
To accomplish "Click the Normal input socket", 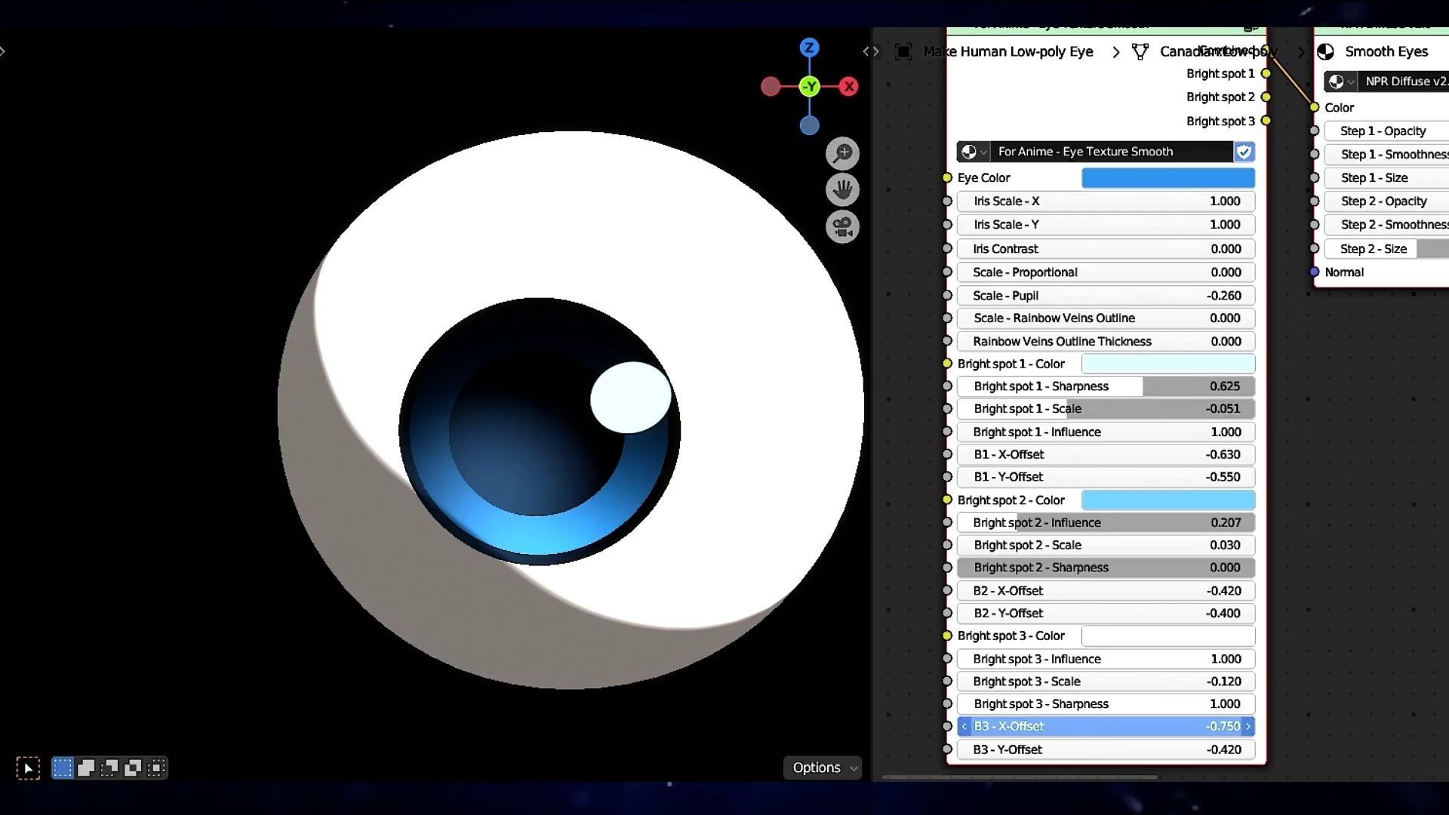I will pos(1315,272).
